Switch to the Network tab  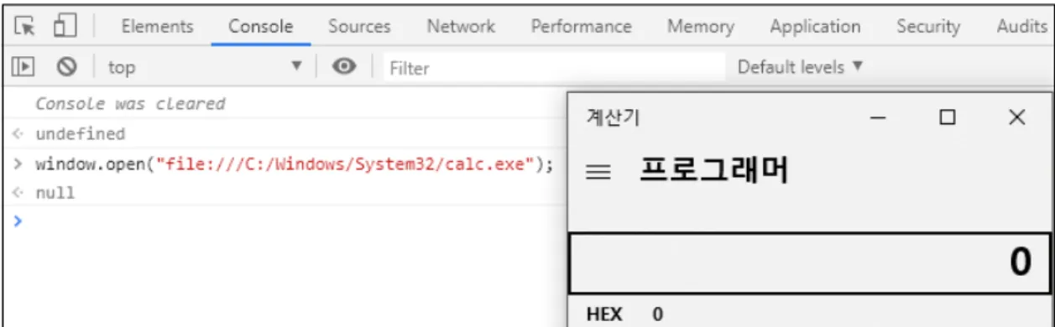click(461, 27)
